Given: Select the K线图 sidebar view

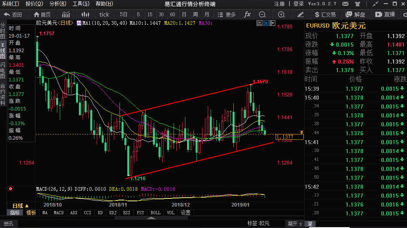Looking at the screenshot, I should pos(3,50).
